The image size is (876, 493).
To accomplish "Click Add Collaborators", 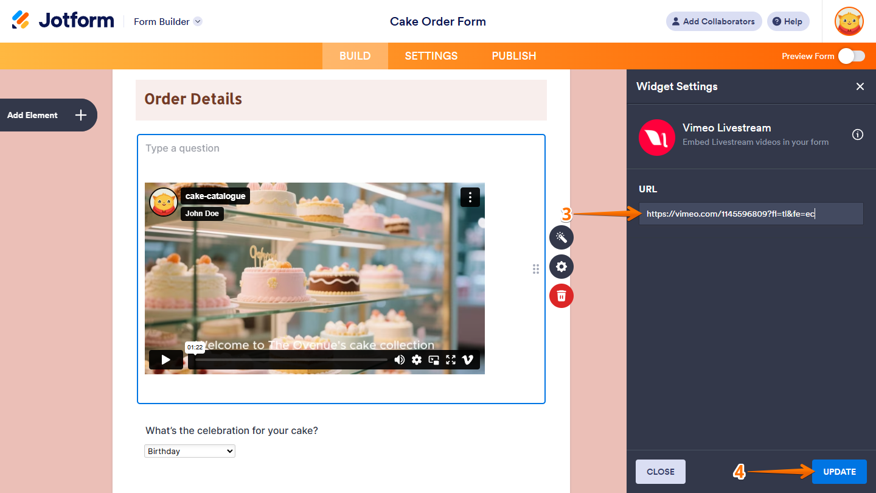I will click(714, 21).
